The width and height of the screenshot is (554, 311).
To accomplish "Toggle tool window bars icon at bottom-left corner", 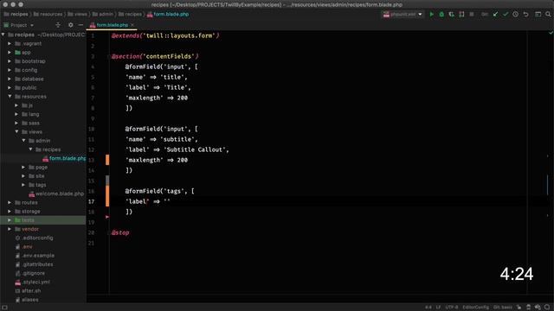I will coord(4,308).
